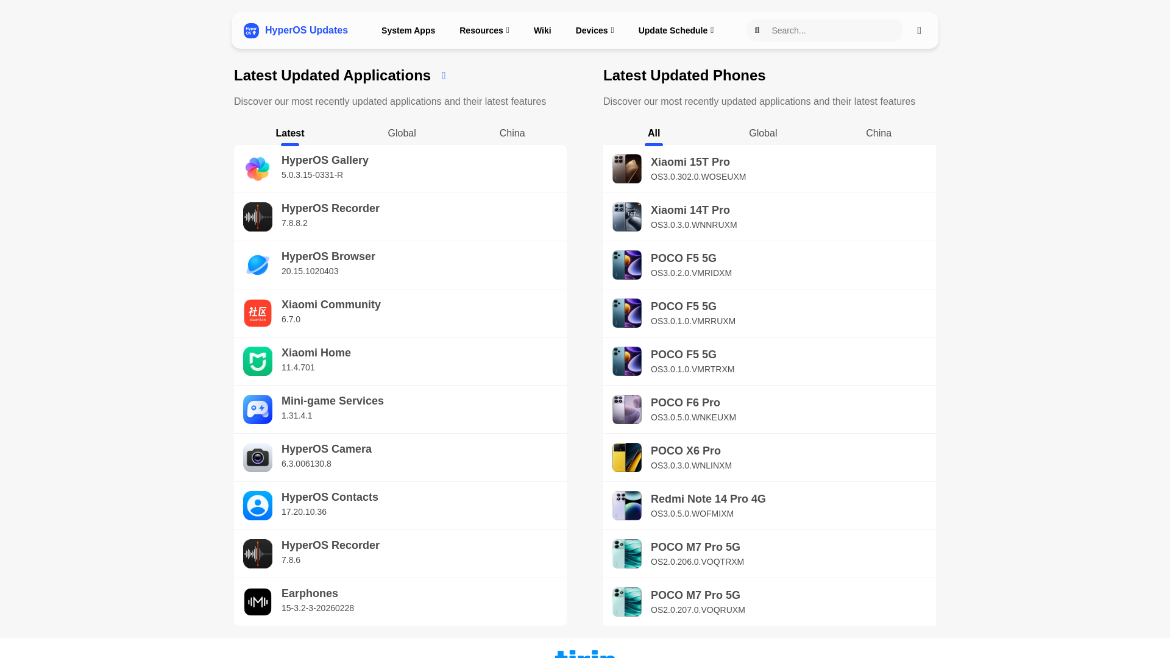
Task: Expand the Update Schedule dropdown
Action: [676, 30]
